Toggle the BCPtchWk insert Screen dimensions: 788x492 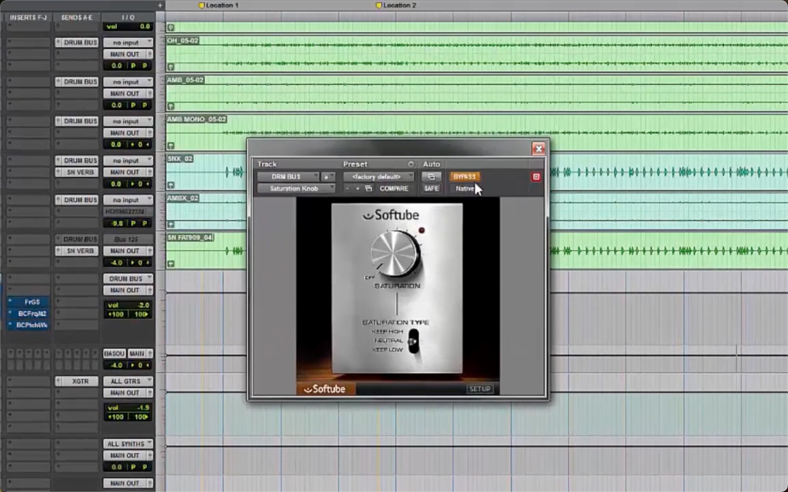[x=29, y=325]
